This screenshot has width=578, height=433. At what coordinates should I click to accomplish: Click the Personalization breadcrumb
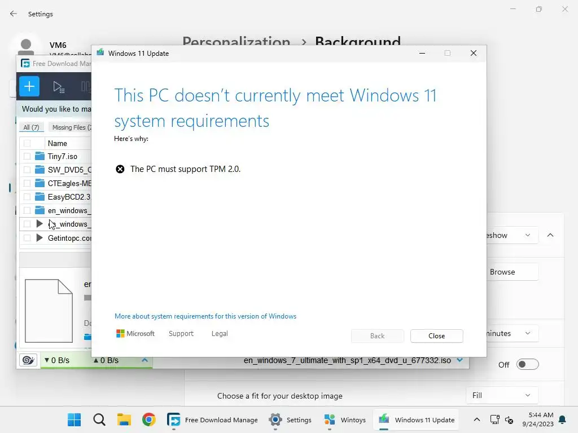[x=237, y=41]
